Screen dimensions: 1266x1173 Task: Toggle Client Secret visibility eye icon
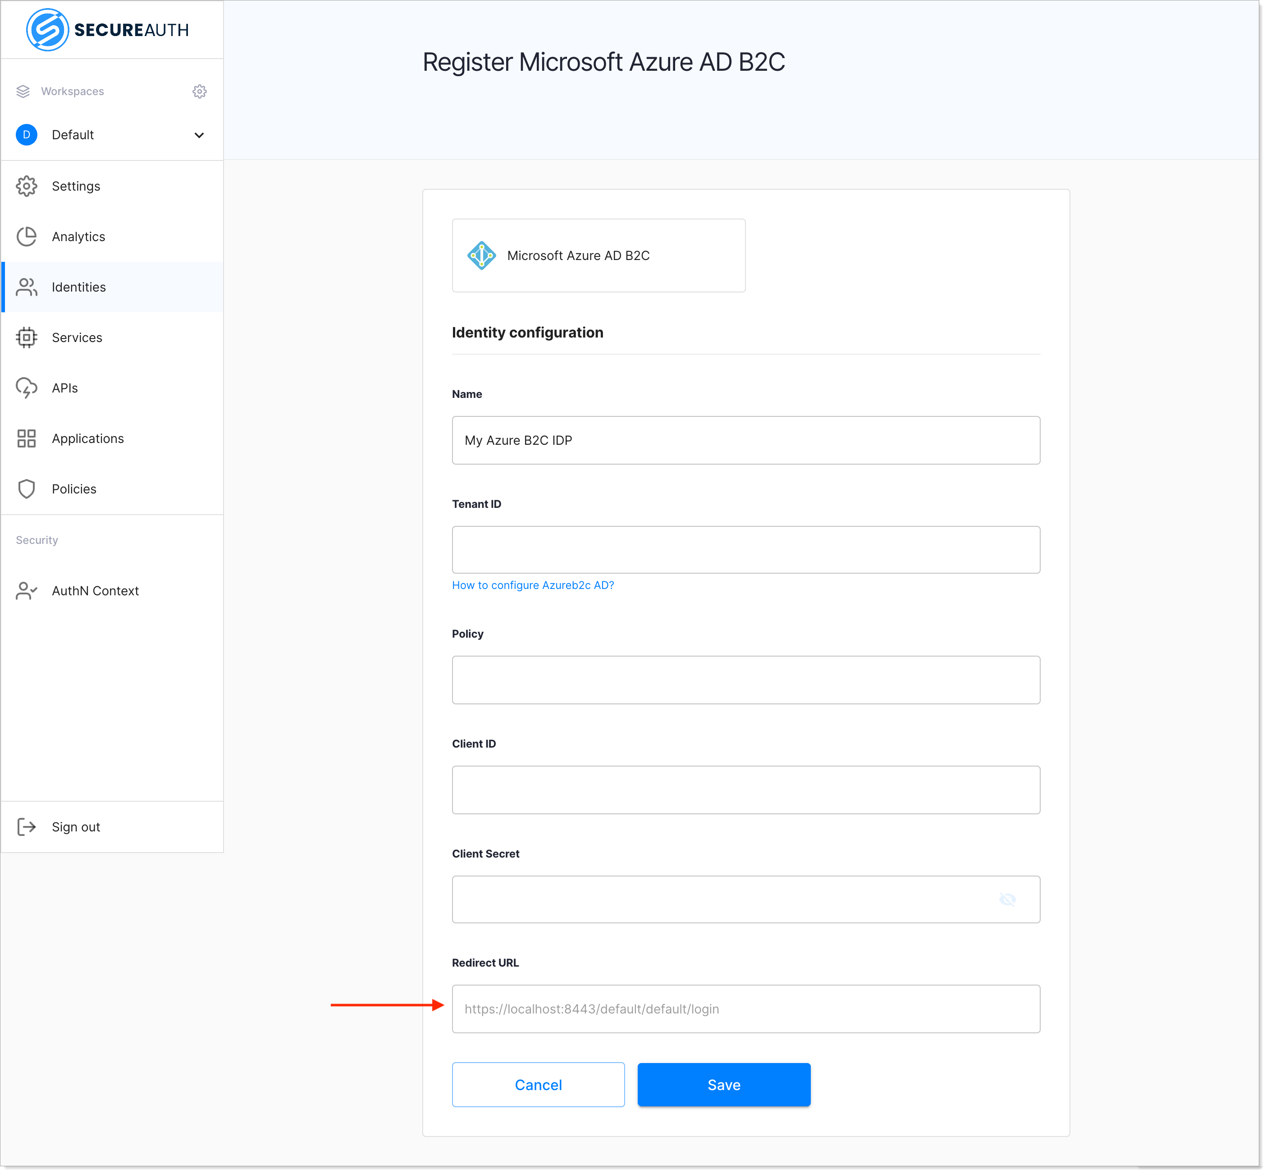1006,899
